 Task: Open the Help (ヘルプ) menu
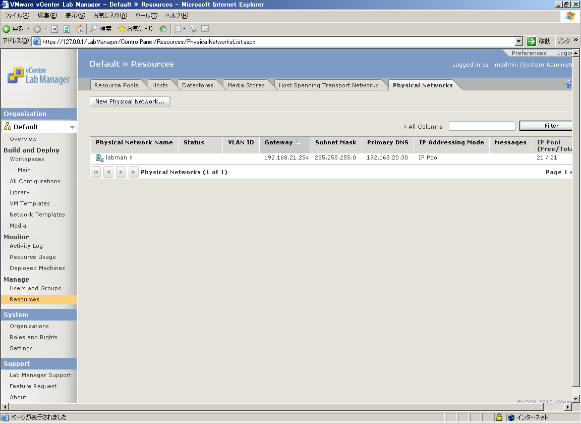coord(177,16)
